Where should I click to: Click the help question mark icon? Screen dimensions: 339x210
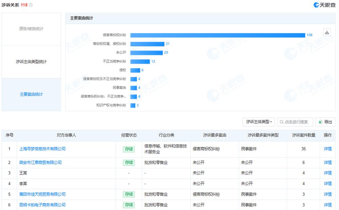point(31,5)
